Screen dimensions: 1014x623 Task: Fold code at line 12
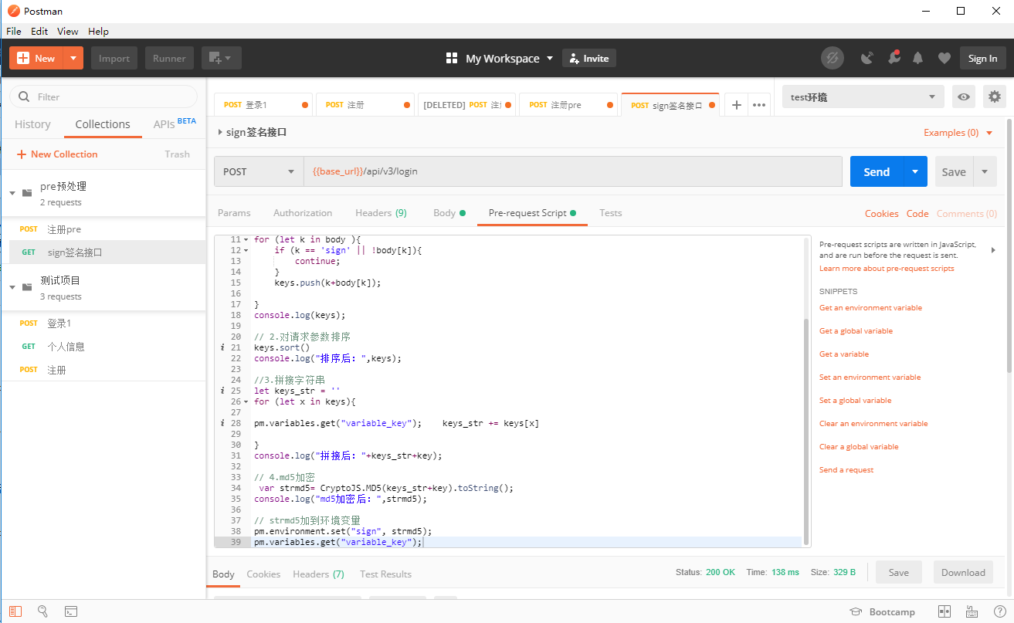(246, 251)
